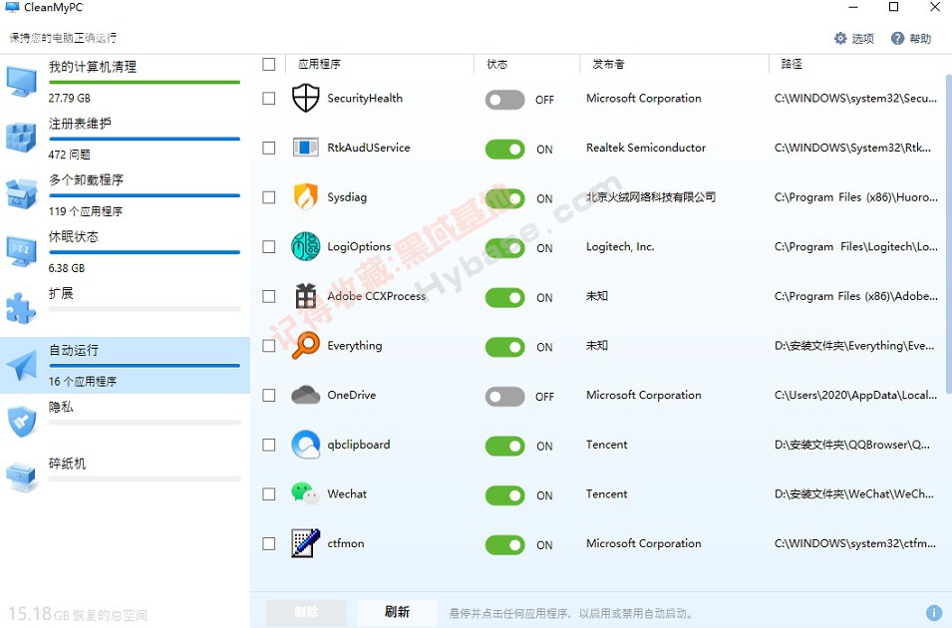Image resolution: width=952 pixels, height=628 pixels.
Task: Disable the RtkAudUService autorun switch
Action: pyautogui.click(x=504, y=149)
